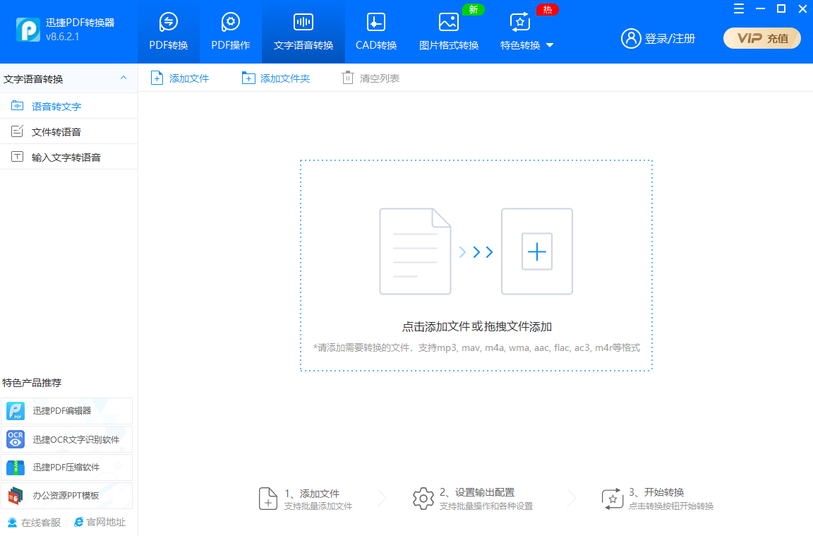Open the CAD转换 tab
Image resolution: width=813 pixels, height=536 pixels.
[376, 32]
